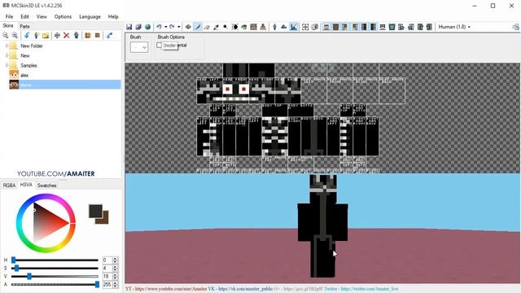521x293 pixels.
Task: Click the green globe upload icon
Action: click(148, 27)
